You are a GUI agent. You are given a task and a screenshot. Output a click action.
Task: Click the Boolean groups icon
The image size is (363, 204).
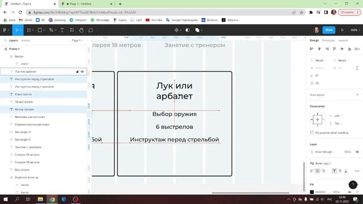pyautogui.click(x=197, y=30)
